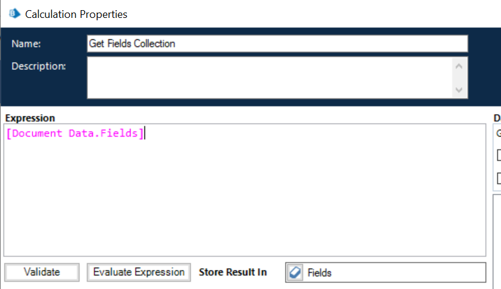Click the Expression heading label
The image size is (501, 289).
point(30,118)
